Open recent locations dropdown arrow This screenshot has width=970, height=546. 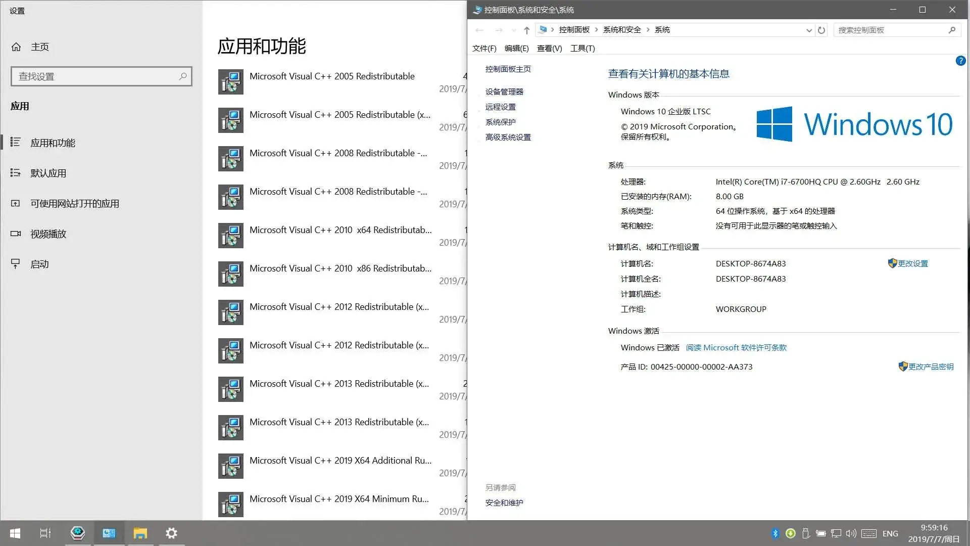pyautogui.click(x=514, y=30)
